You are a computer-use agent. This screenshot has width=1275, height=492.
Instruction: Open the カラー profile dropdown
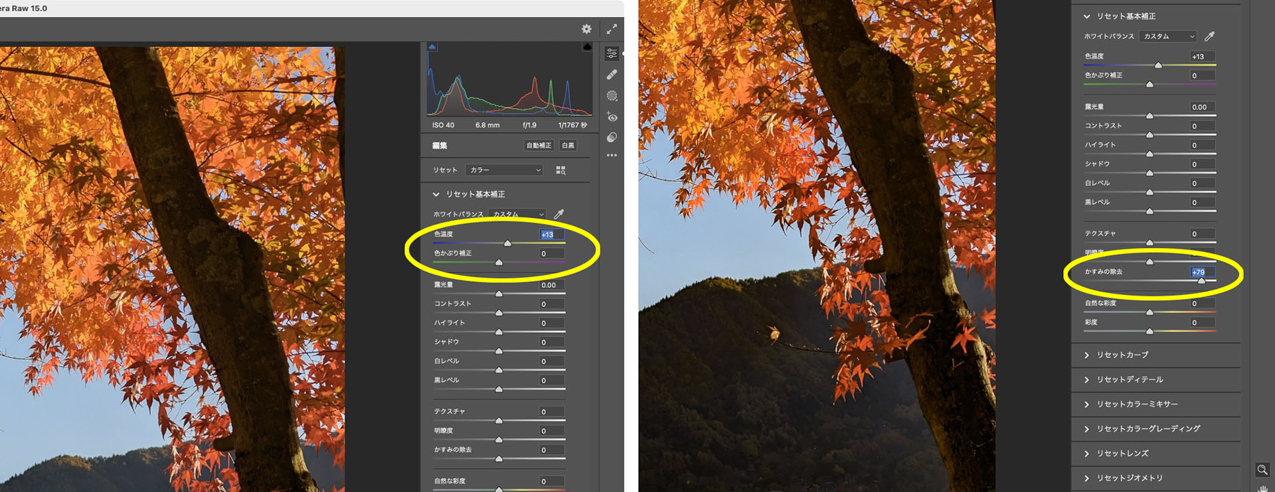[x=505, y=170]
